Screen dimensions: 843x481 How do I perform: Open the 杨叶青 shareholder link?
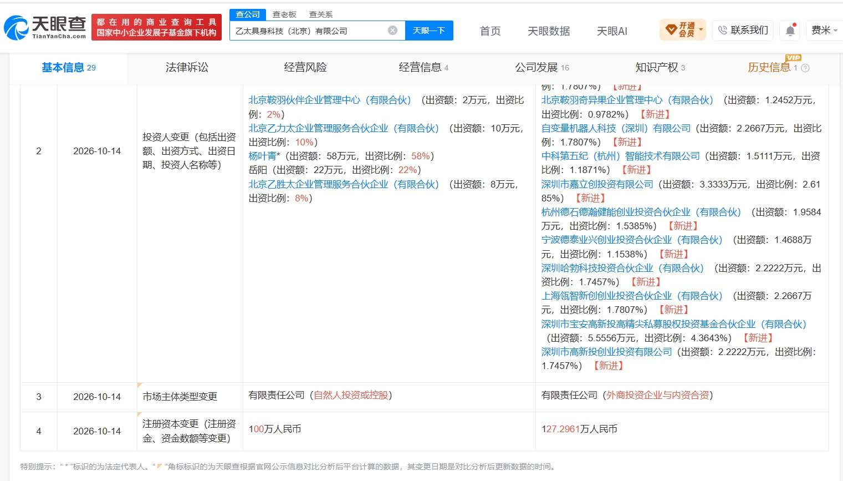(x=262, y=156)
